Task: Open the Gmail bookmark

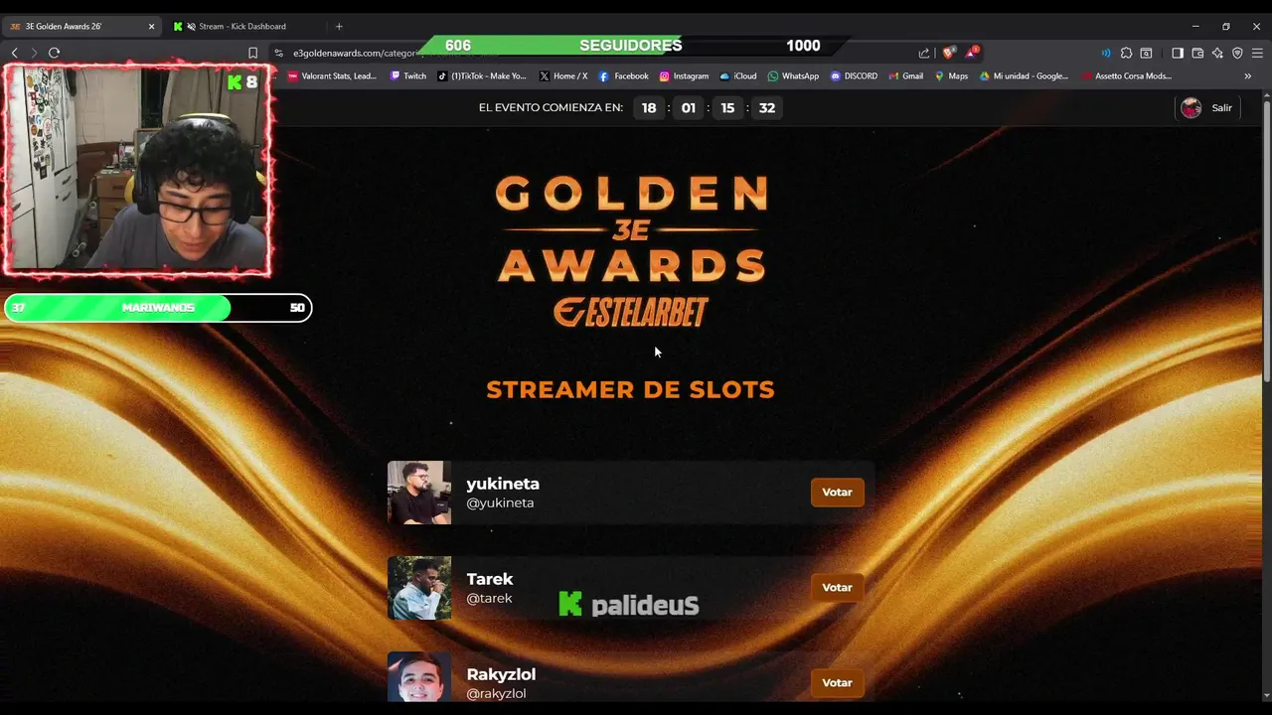Action: click(905, 75)
